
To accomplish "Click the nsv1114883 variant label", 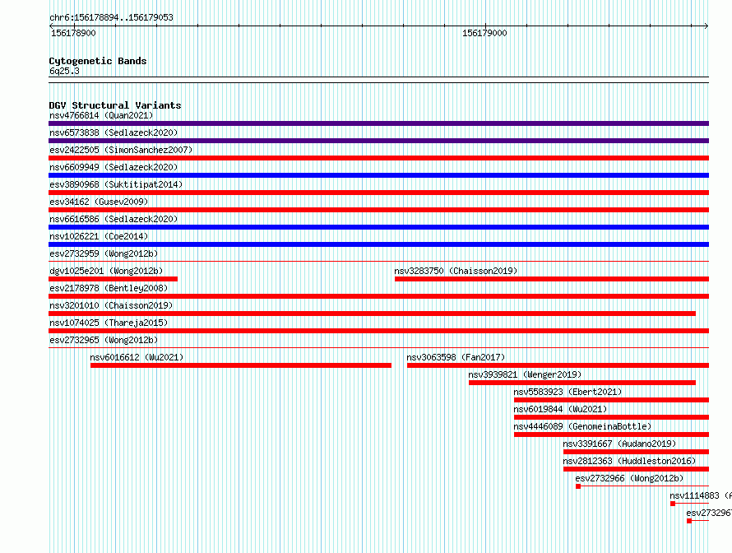I will tap(700, 495).
